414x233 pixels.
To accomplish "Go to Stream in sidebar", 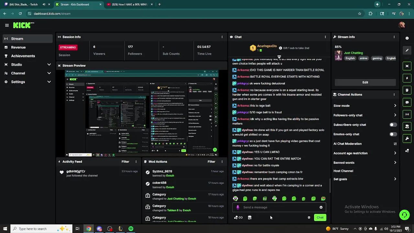I will (x=27, y=39).
